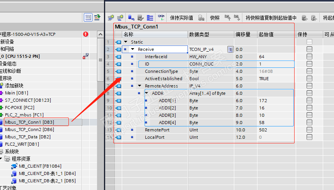
Task: Collapse the 程序资源 folder
Action: [x=1, y=158]
